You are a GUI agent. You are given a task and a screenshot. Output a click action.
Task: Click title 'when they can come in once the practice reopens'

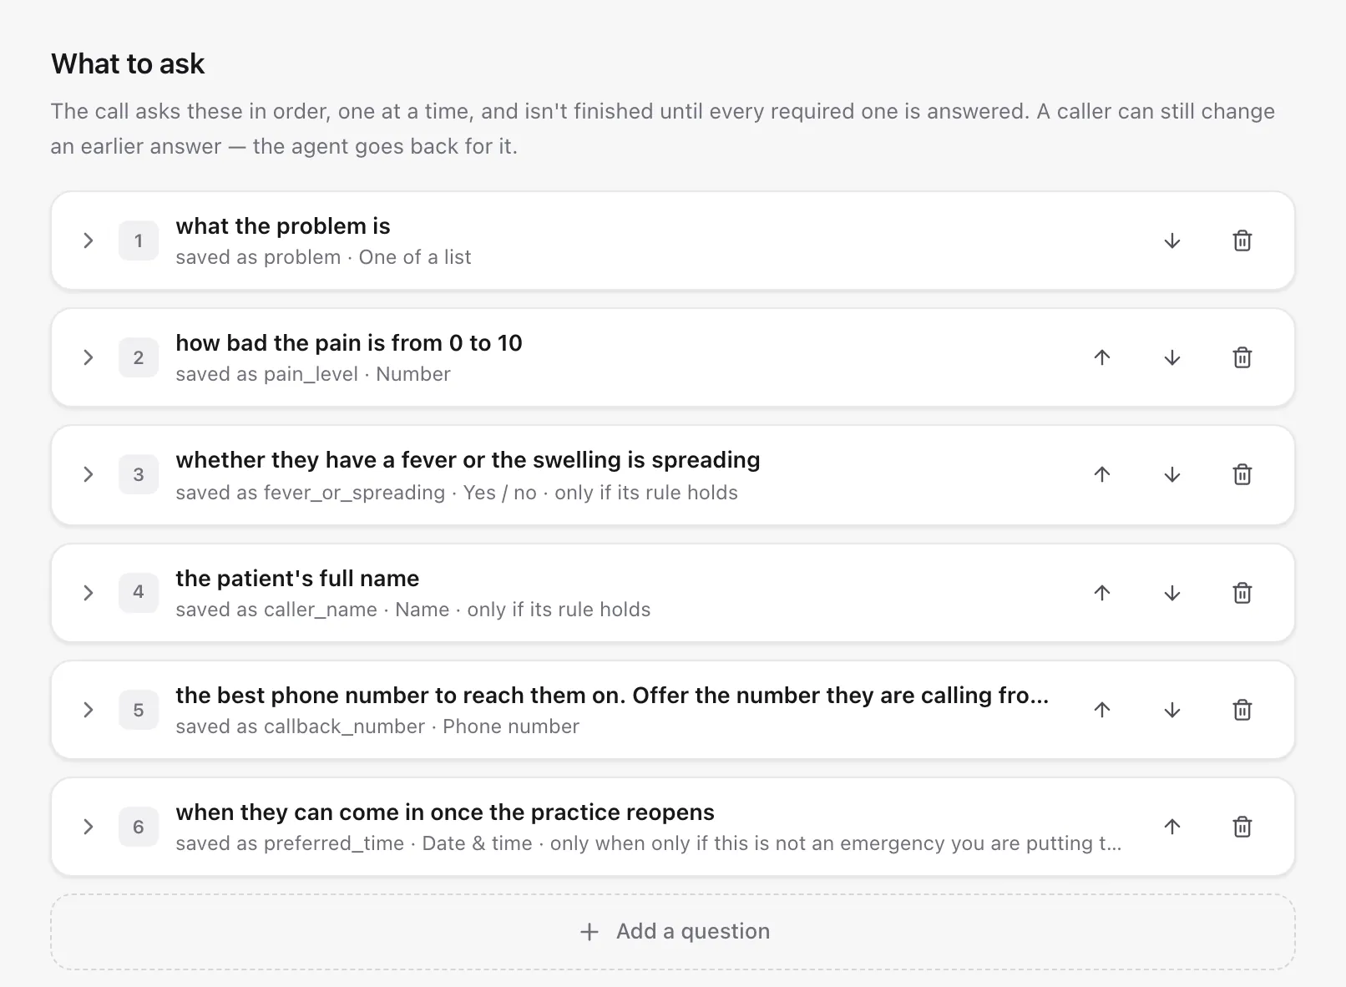pyautogui.click(x=445, y=812)
